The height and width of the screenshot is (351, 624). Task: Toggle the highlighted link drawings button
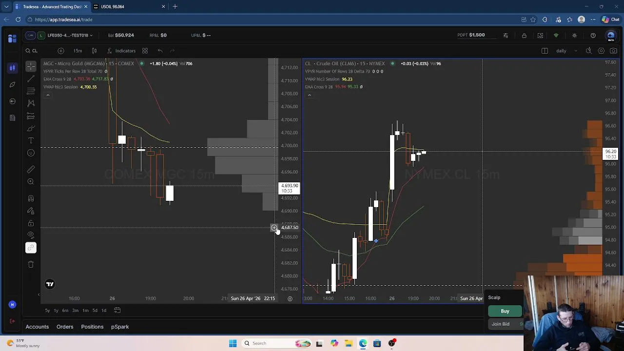(x=31, y=248)
